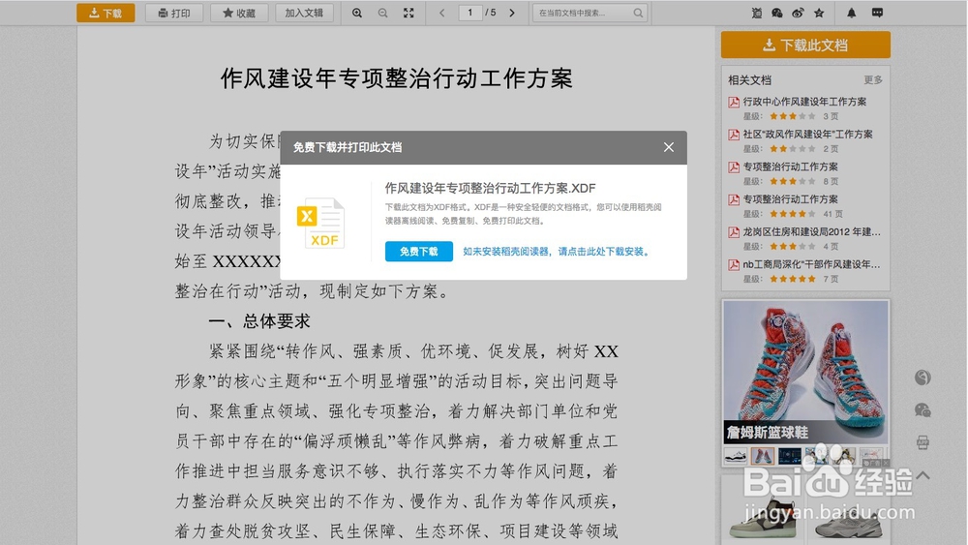This screenshot has width=968, height=545.
Task: Open related doc 行政中心作风建设年工作方案
Action: (804, 102)
